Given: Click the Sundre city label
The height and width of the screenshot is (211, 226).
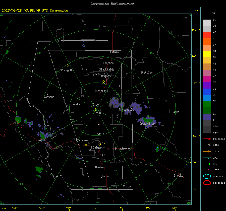Looking at the screenshot, I should [76, 104].
